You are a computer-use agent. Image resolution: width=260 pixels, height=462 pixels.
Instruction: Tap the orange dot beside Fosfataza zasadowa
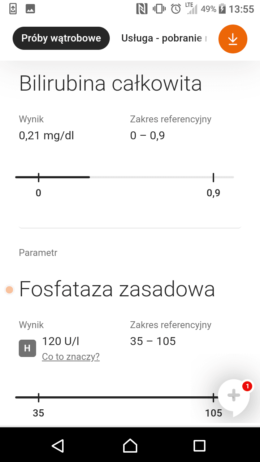pyautogui.click(x=9, y=289)
